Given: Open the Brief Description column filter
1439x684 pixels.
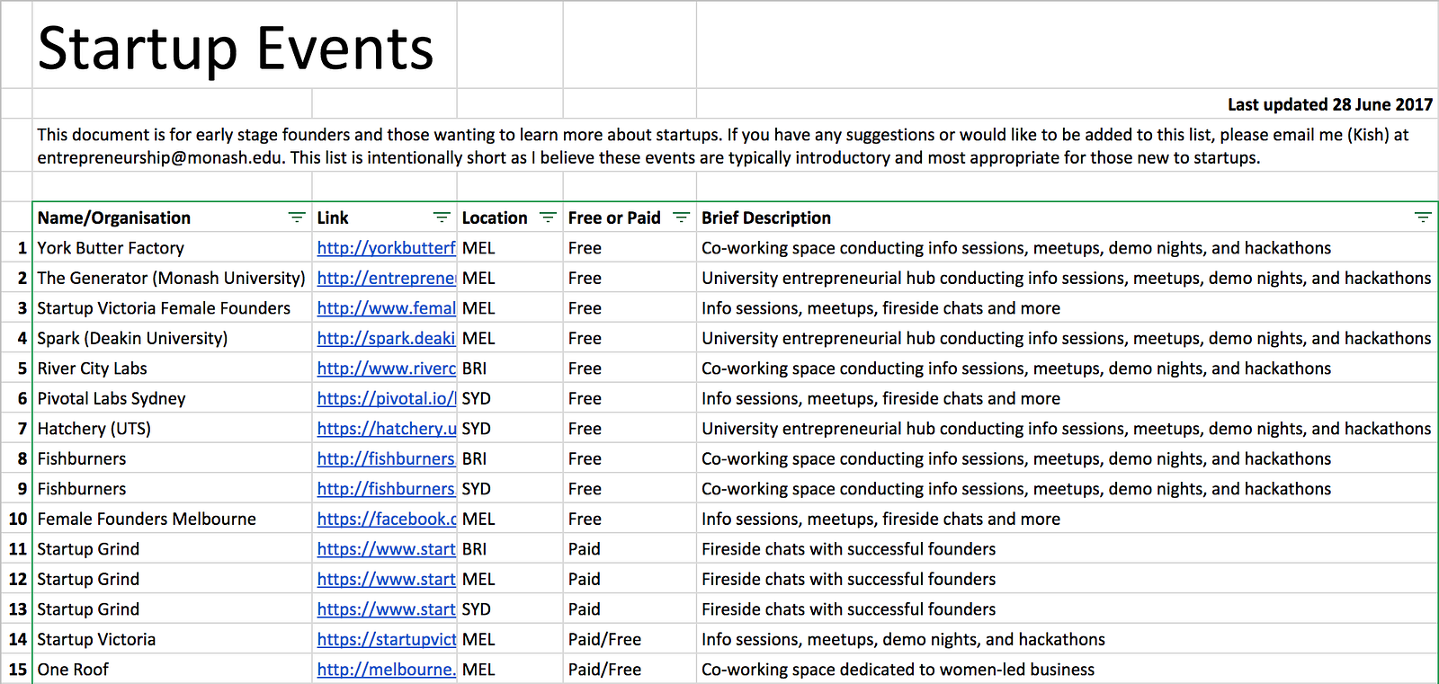Looking at the screenshot, I should (1422, 218).
